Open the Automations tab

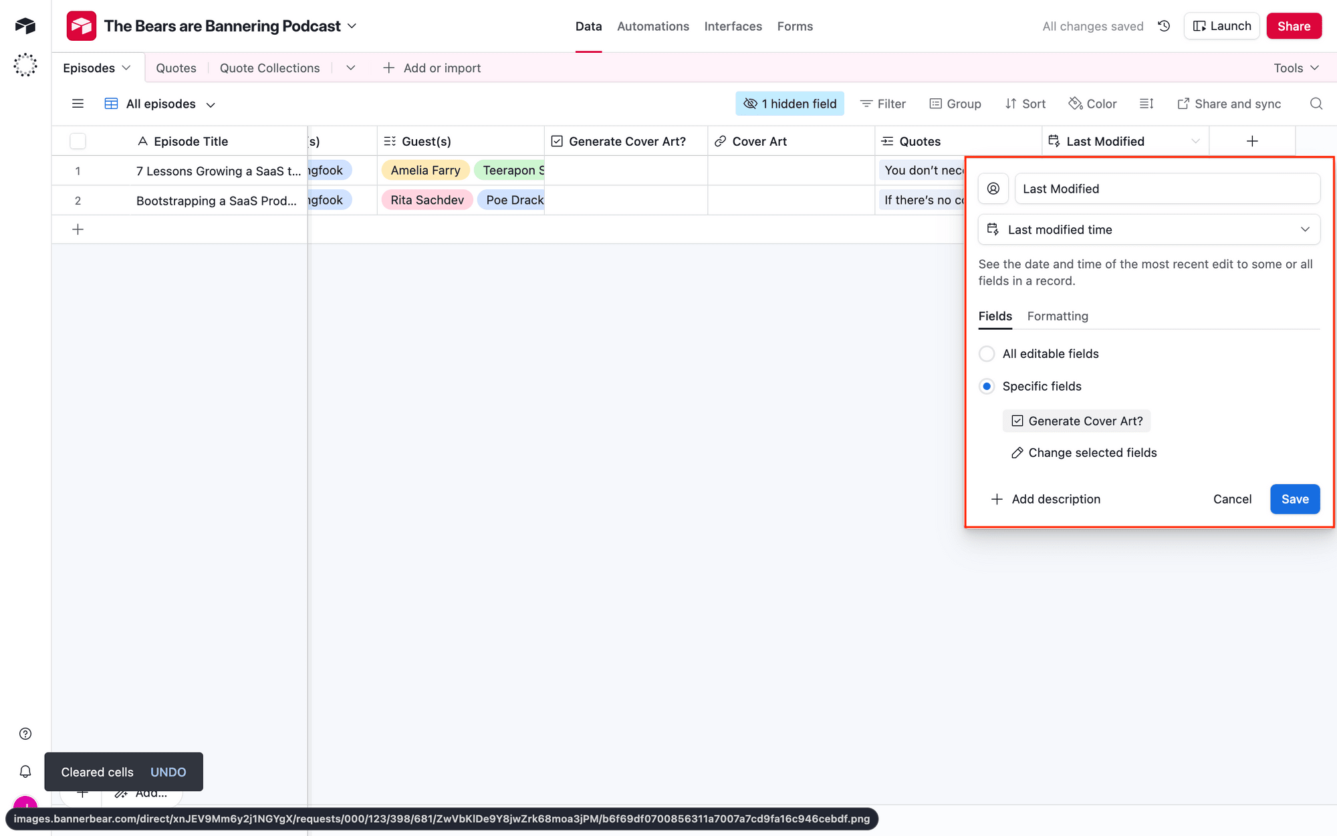point(652,26)
